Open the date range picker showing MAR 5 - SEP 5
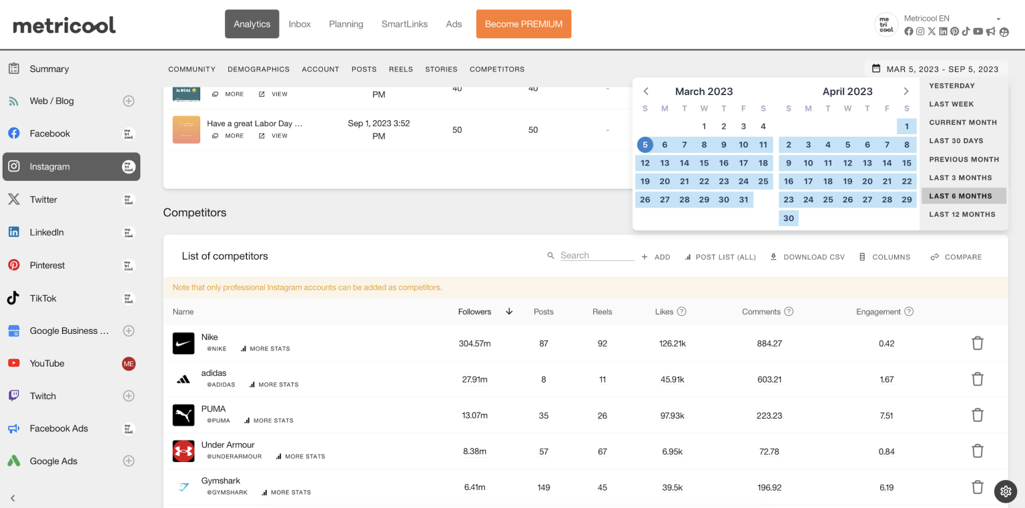1025x508 pixels. point(935,69)
